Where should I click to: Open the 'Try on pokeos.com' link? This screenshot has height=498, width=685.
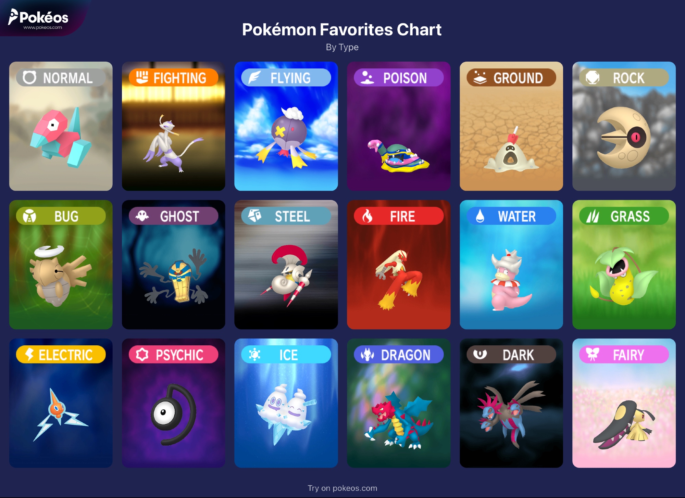coord(342,488)
